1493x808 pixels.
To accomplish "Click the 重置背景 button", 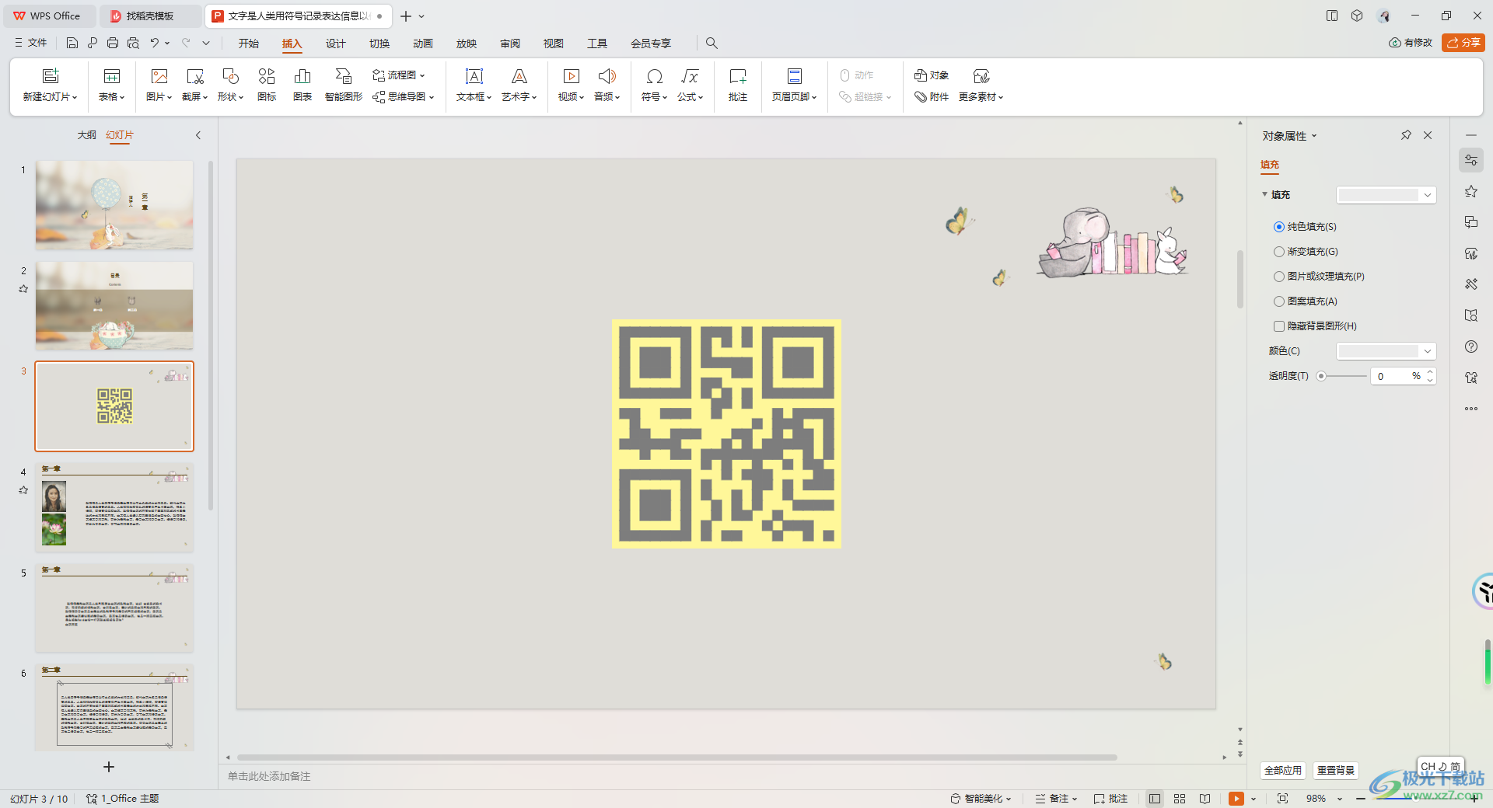I will point(1336,771).
